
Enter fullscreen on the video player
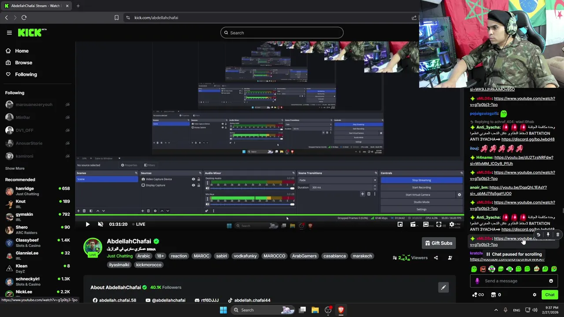439,225
